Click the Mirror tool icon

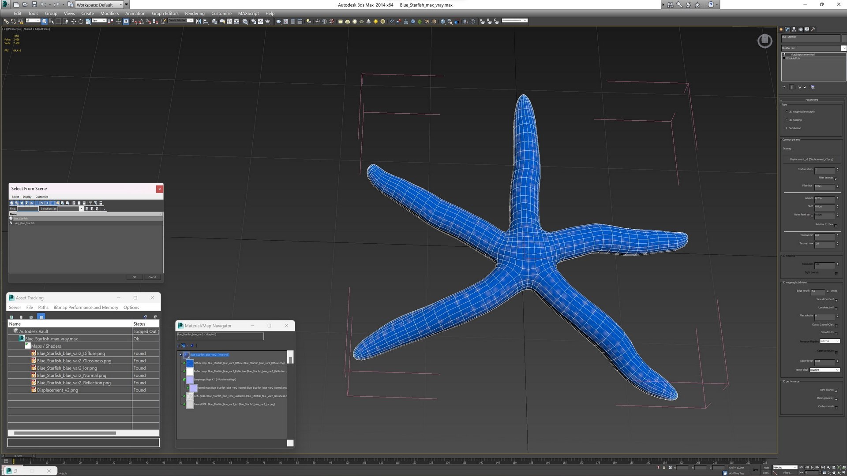(x=199, y=21)
